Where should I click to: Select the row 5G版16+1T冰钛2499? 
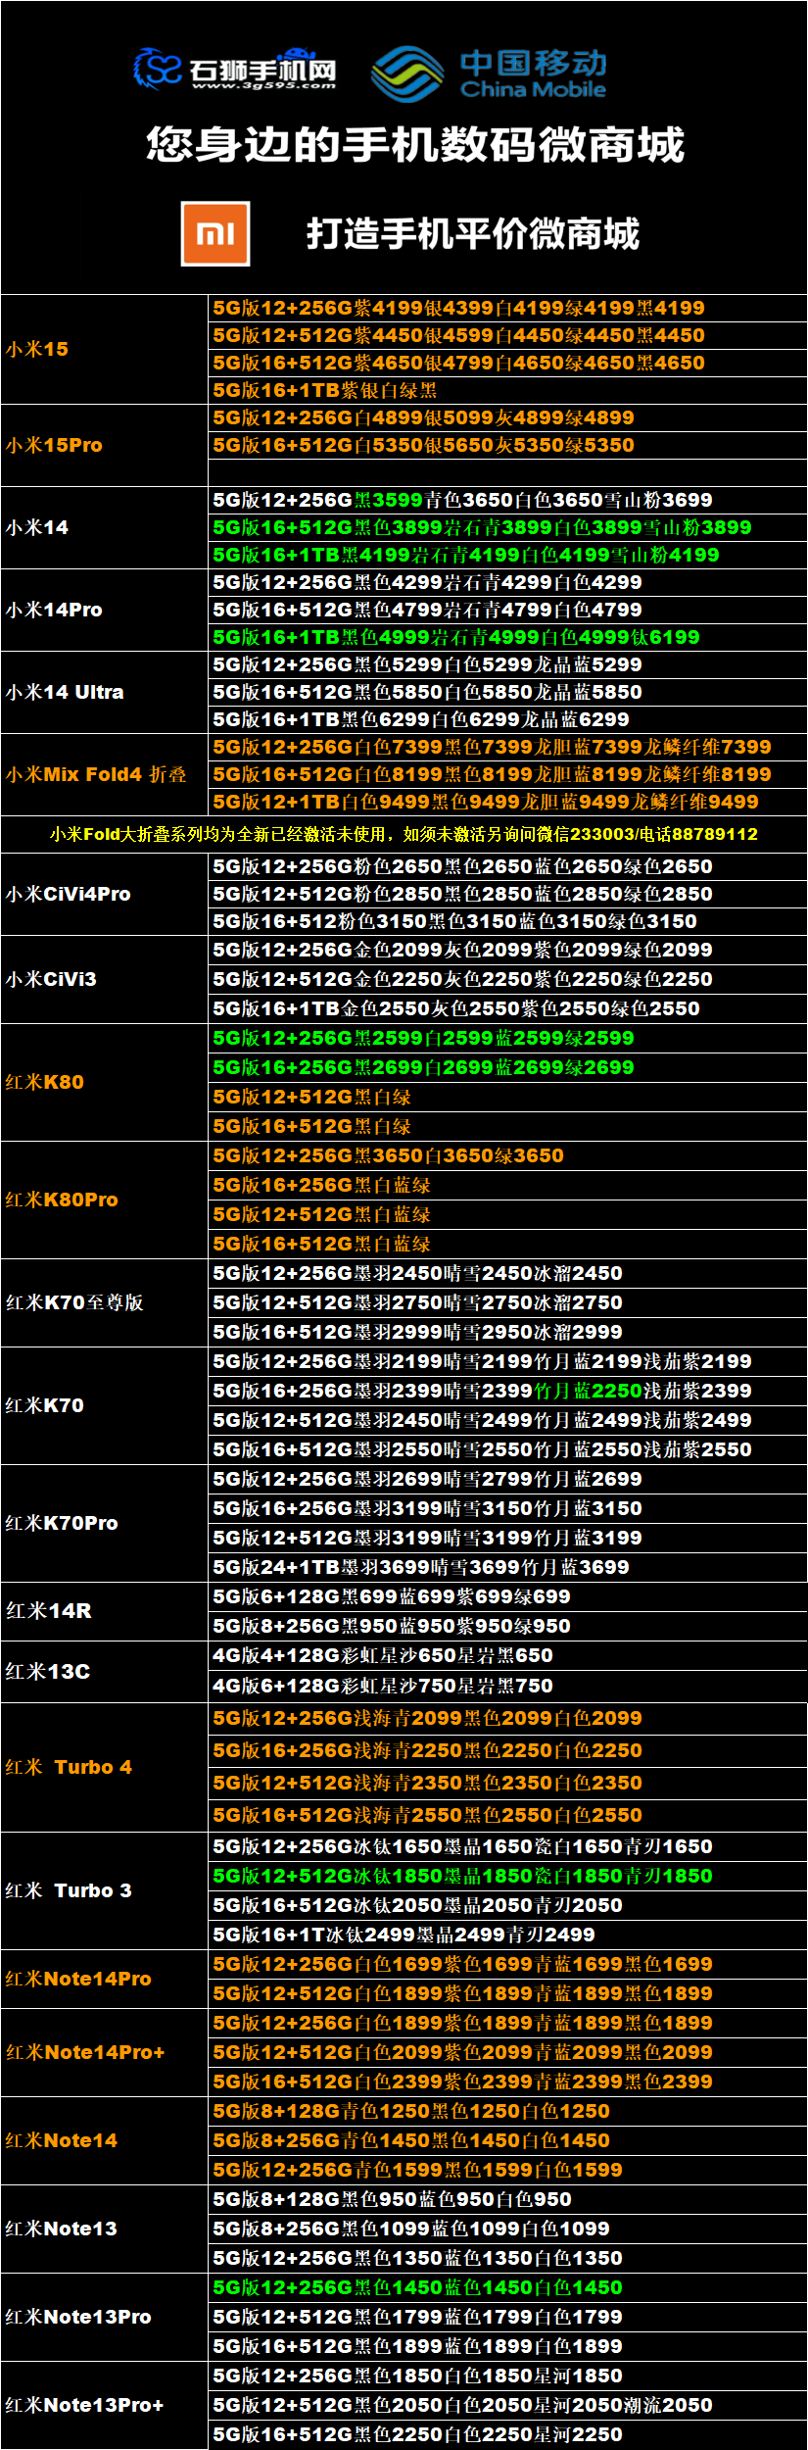pyautogui.click(x=507, y=1935)
